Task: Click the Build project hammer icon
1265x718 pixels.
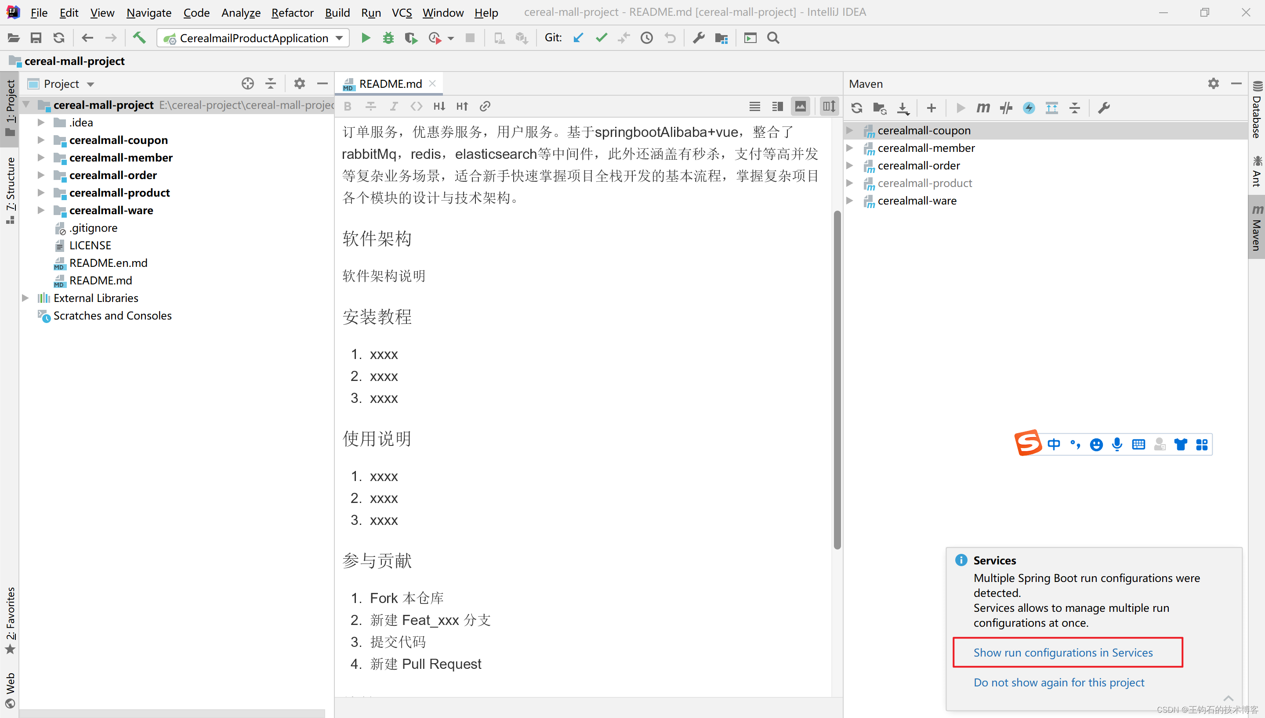Action: coord(139,38)
